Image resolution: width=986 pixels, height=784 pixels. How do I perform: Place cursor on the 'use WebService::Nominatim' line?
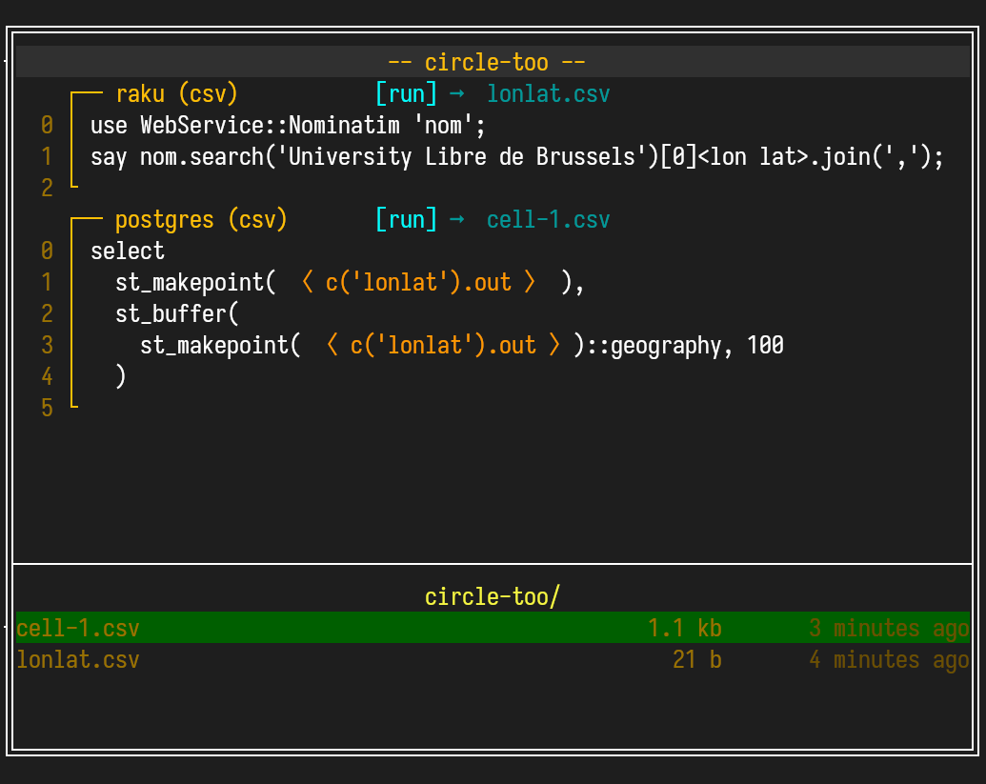[x=288, y=126]
